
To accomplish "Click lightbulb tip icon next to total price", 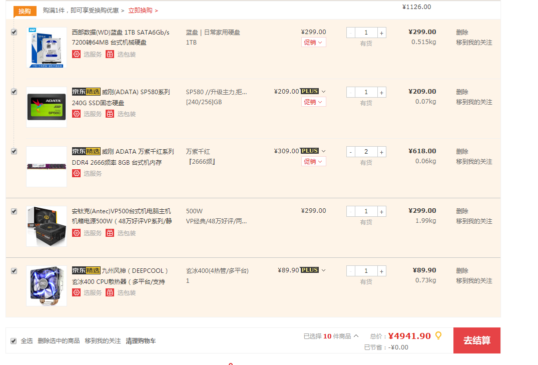I will pyautogui.click(x=438, y=335).
